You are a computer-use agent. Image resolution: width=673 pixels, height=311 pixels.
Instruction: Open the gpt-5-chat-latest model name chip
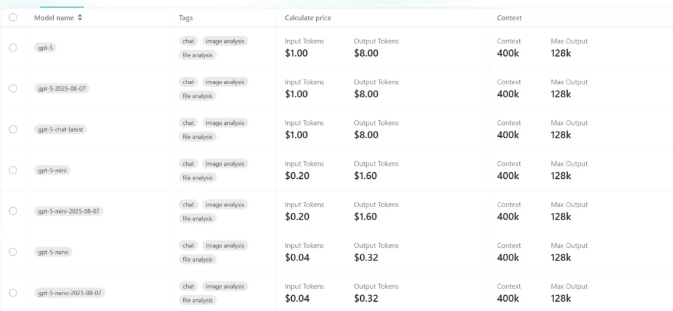click(x=60, y=130)
